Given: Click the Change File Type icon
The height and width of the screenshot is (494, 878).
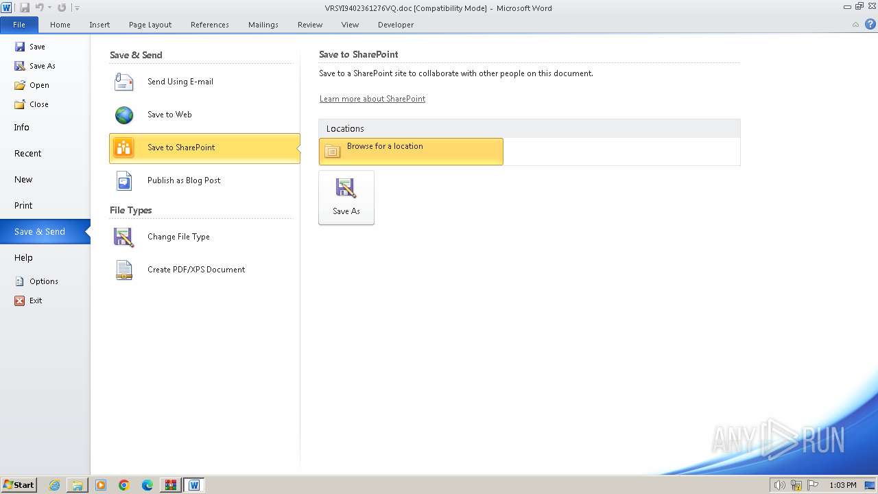Looking at the screenshot, I should [x=124, y=237].
